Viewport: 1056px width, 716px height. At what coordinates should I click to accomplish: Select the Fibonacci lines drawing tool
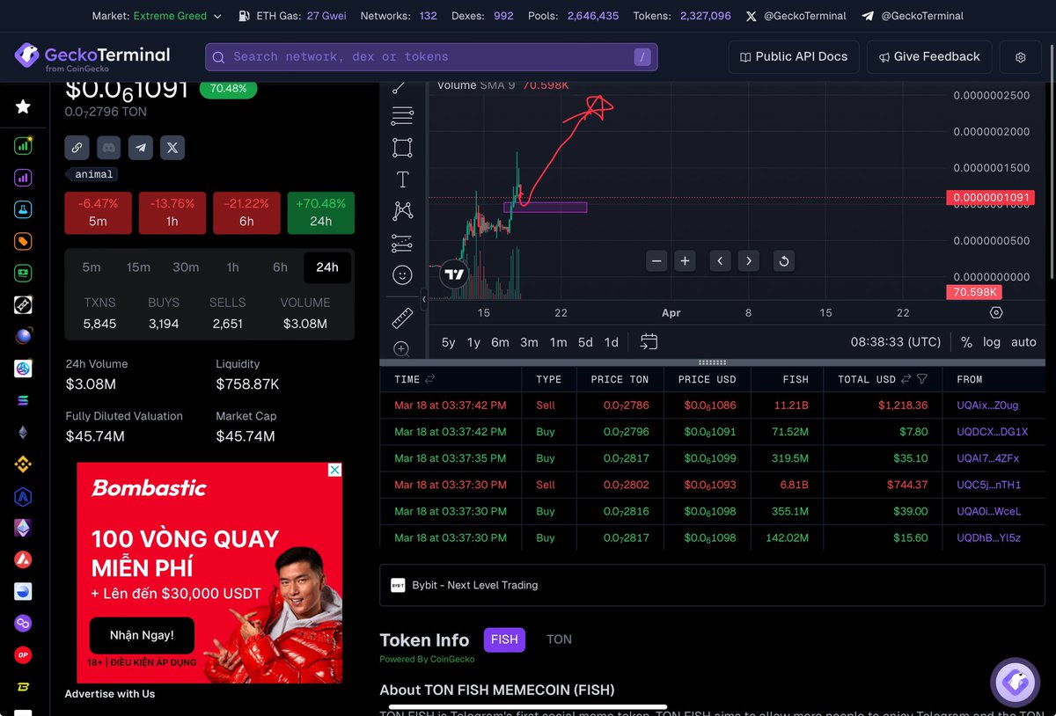[x=402, y=115]
